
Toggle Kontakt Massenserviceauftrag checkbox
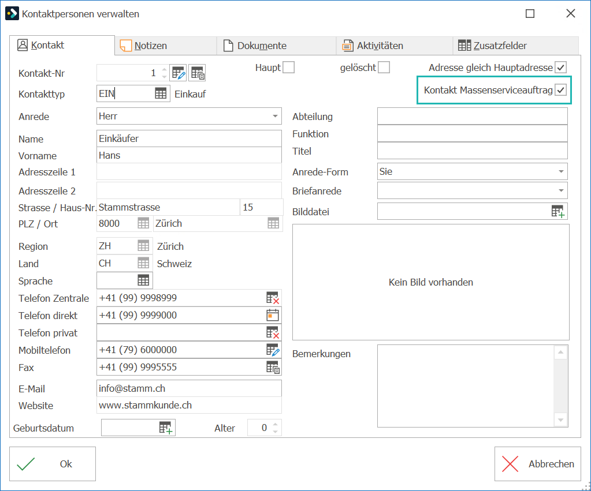coord(560,90)
